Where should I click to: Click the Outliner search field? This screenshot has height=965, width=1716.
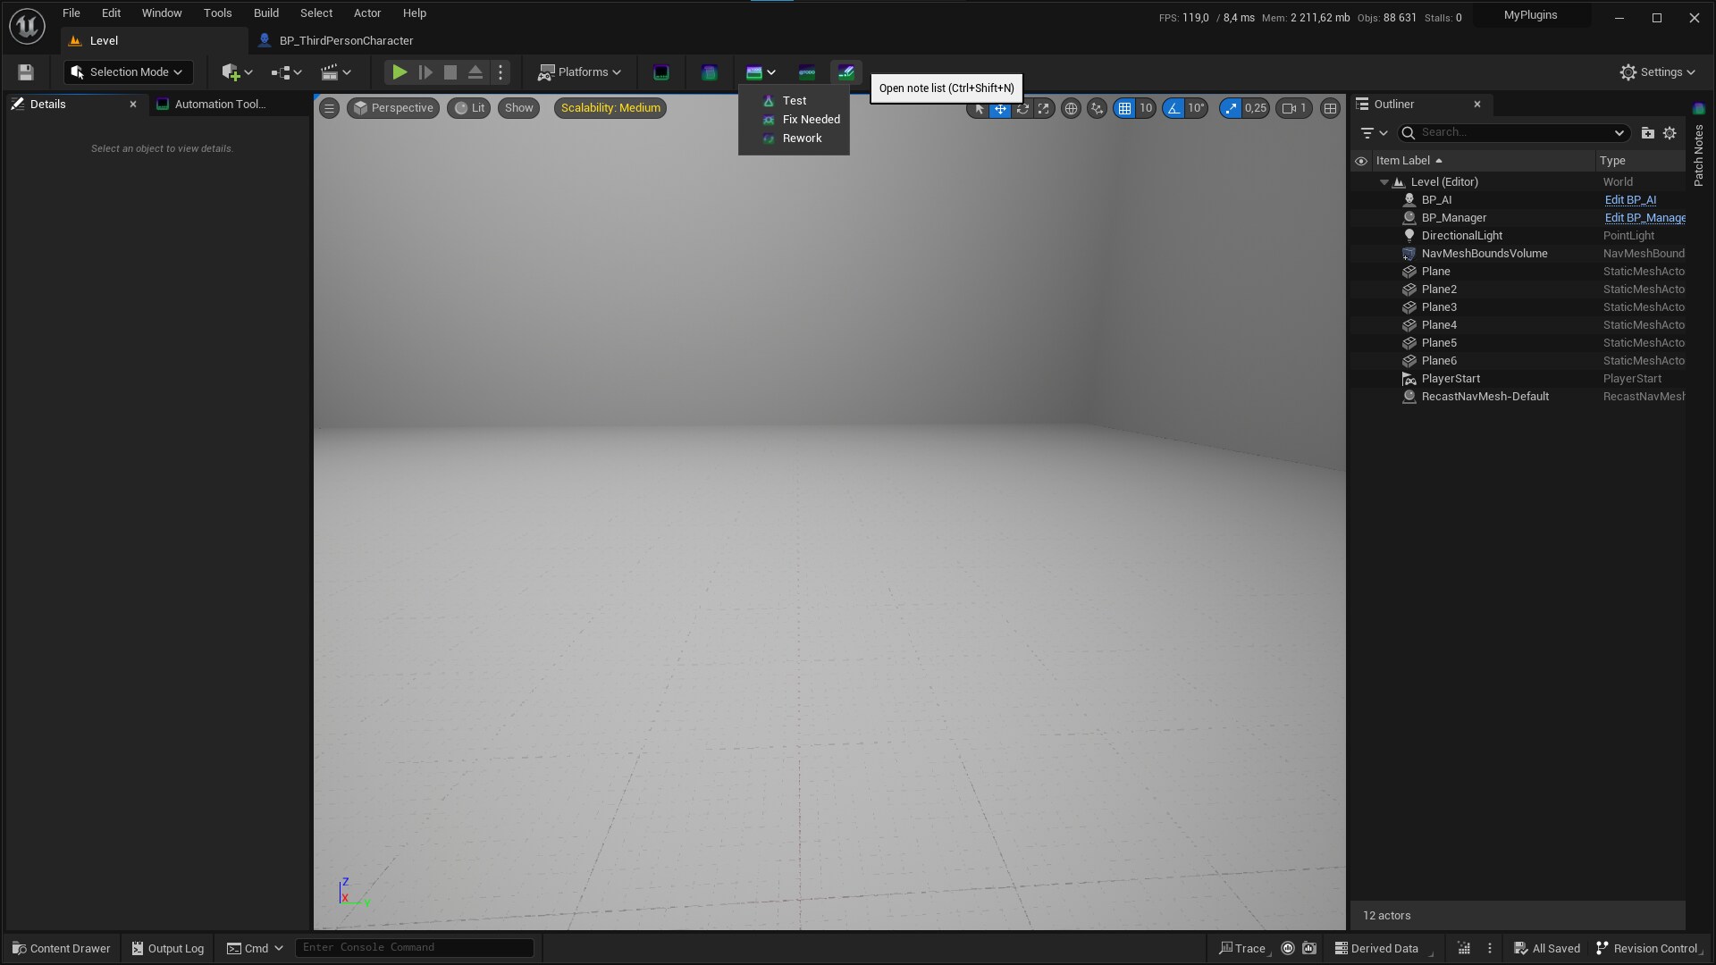click(1513, 133)
